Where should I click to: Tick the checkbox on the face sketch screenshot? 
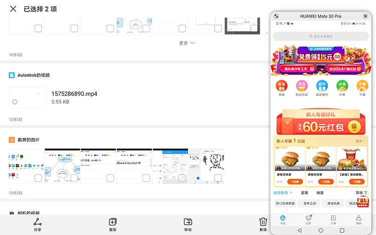click(x=218, y=178)
